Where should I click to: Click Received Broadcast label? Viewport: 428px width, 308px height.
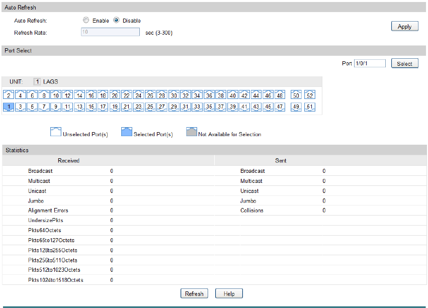click(40, 171)
